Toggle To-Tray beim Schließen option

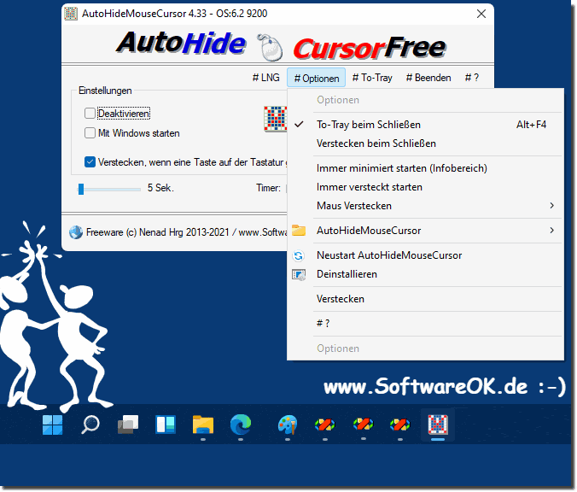(x=425, y=125)
